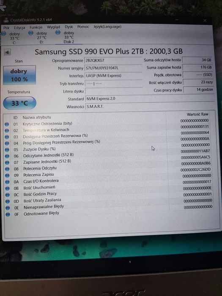Click the status dot for attribute 05
The height and width of the screenshot is (296, 222).
(x=7, y=150)
